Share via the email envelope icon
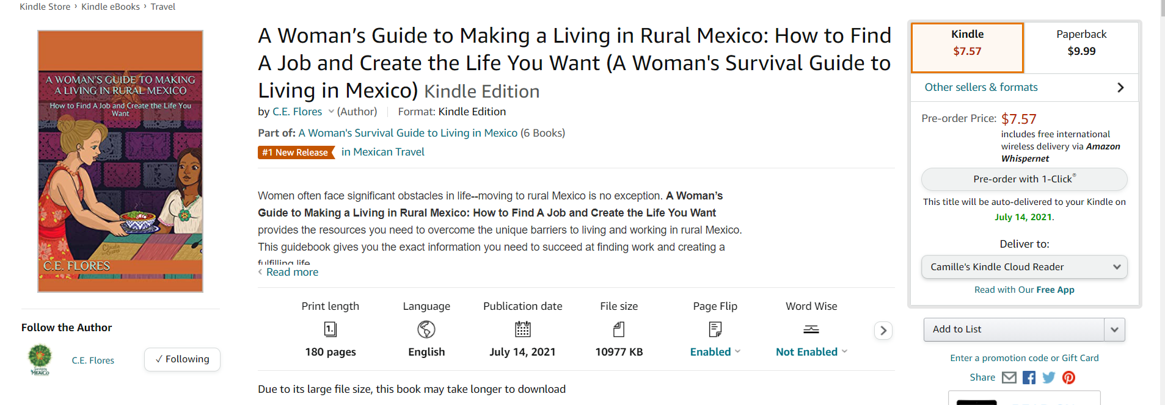The image size is (1165, 405). [1009, 378]
